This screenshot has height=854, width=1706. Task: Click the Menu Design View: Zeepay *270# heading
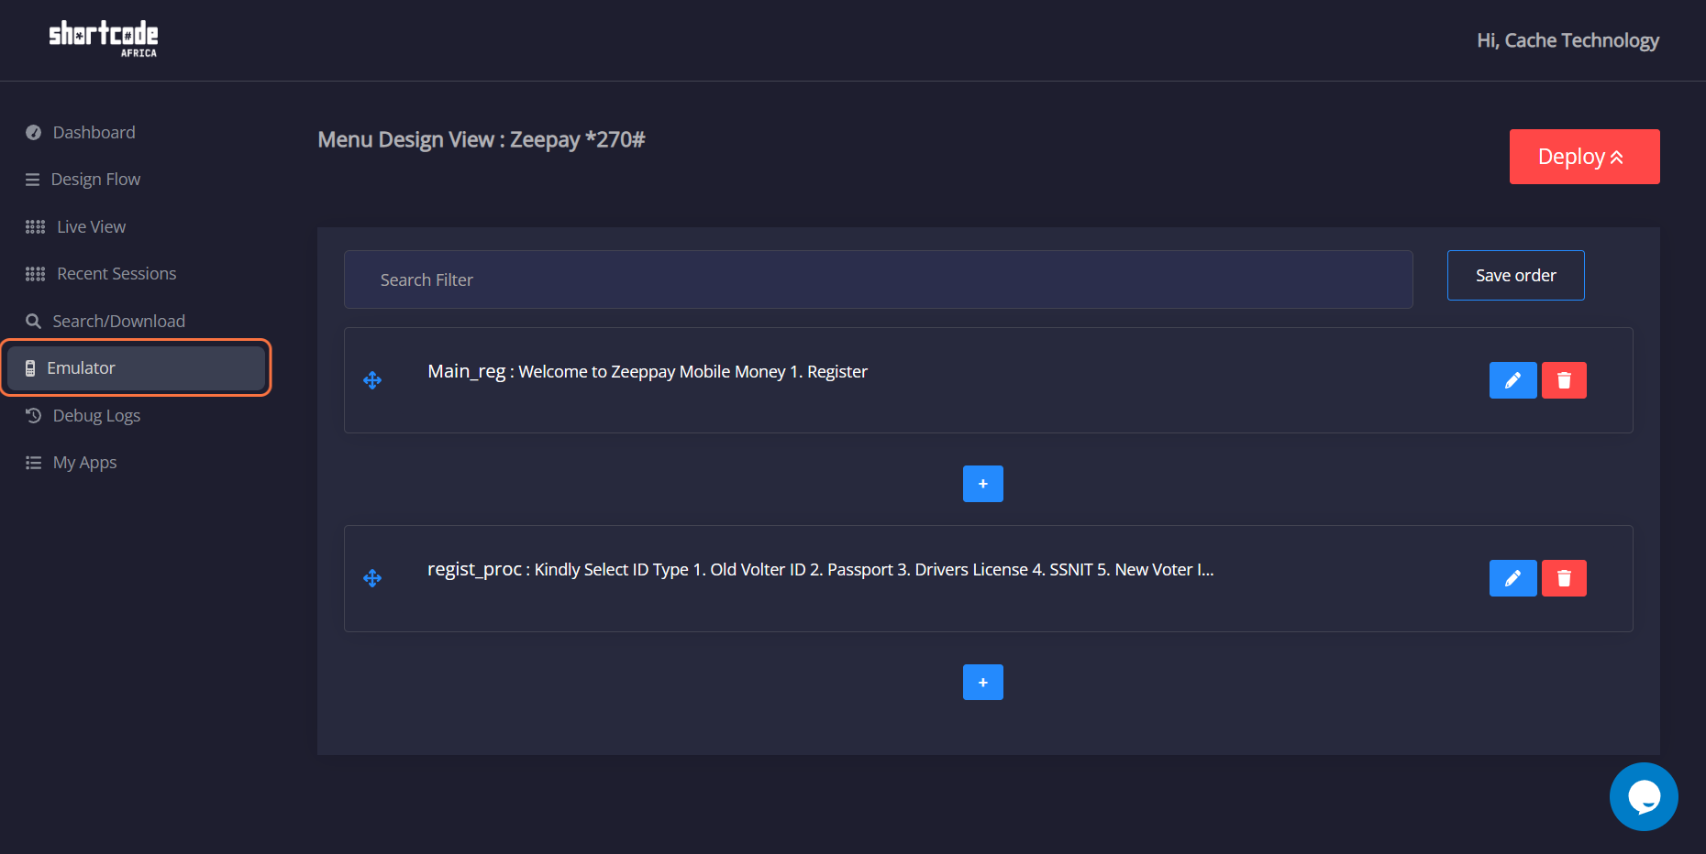click(482, 139)
